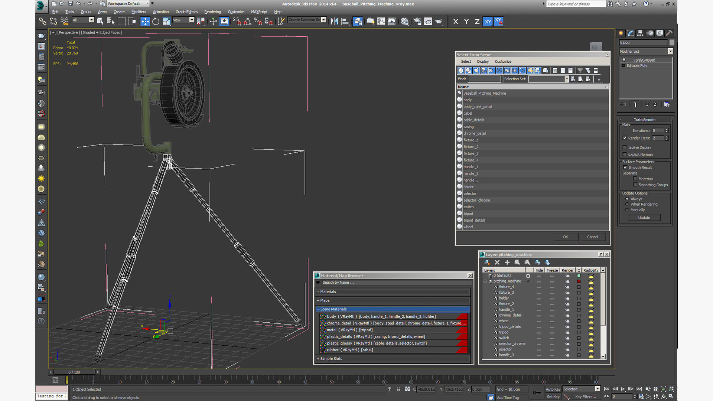Click the Mirror tool icon
The height and width of the screenshot is (401, 713).
[334, 22]
